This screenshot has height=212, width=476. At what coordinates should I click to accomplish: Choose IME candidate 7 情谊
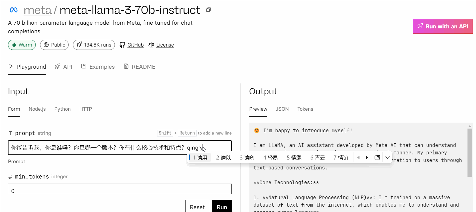(341, 158)
